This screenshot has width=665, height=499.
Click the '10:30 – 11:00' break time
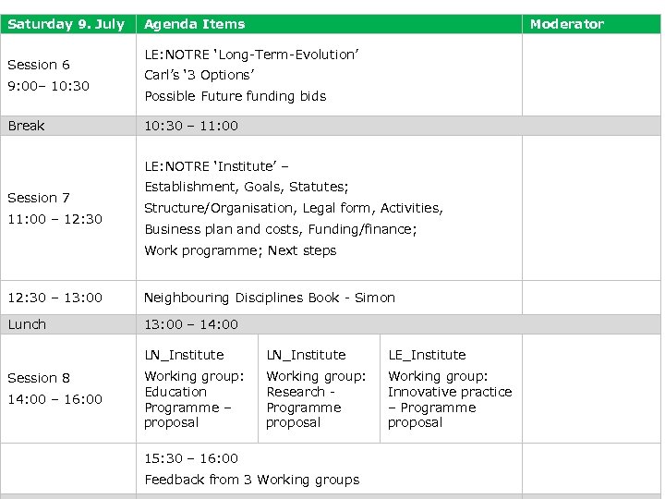(191, 126)
